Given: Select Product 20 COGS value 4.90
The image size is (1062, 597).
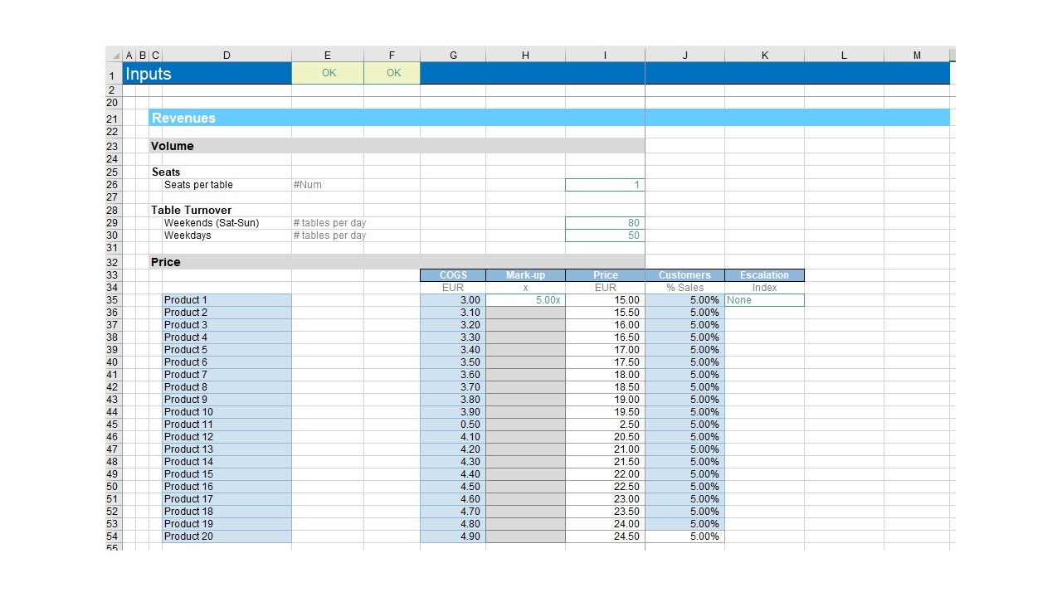Looking at the screenshot, I should tap(453, 536).
